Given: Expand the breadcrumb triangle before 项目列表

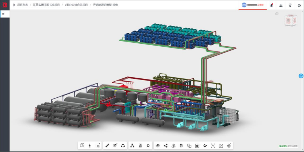Looking at the screenshot, I should [x=14, y=5].
